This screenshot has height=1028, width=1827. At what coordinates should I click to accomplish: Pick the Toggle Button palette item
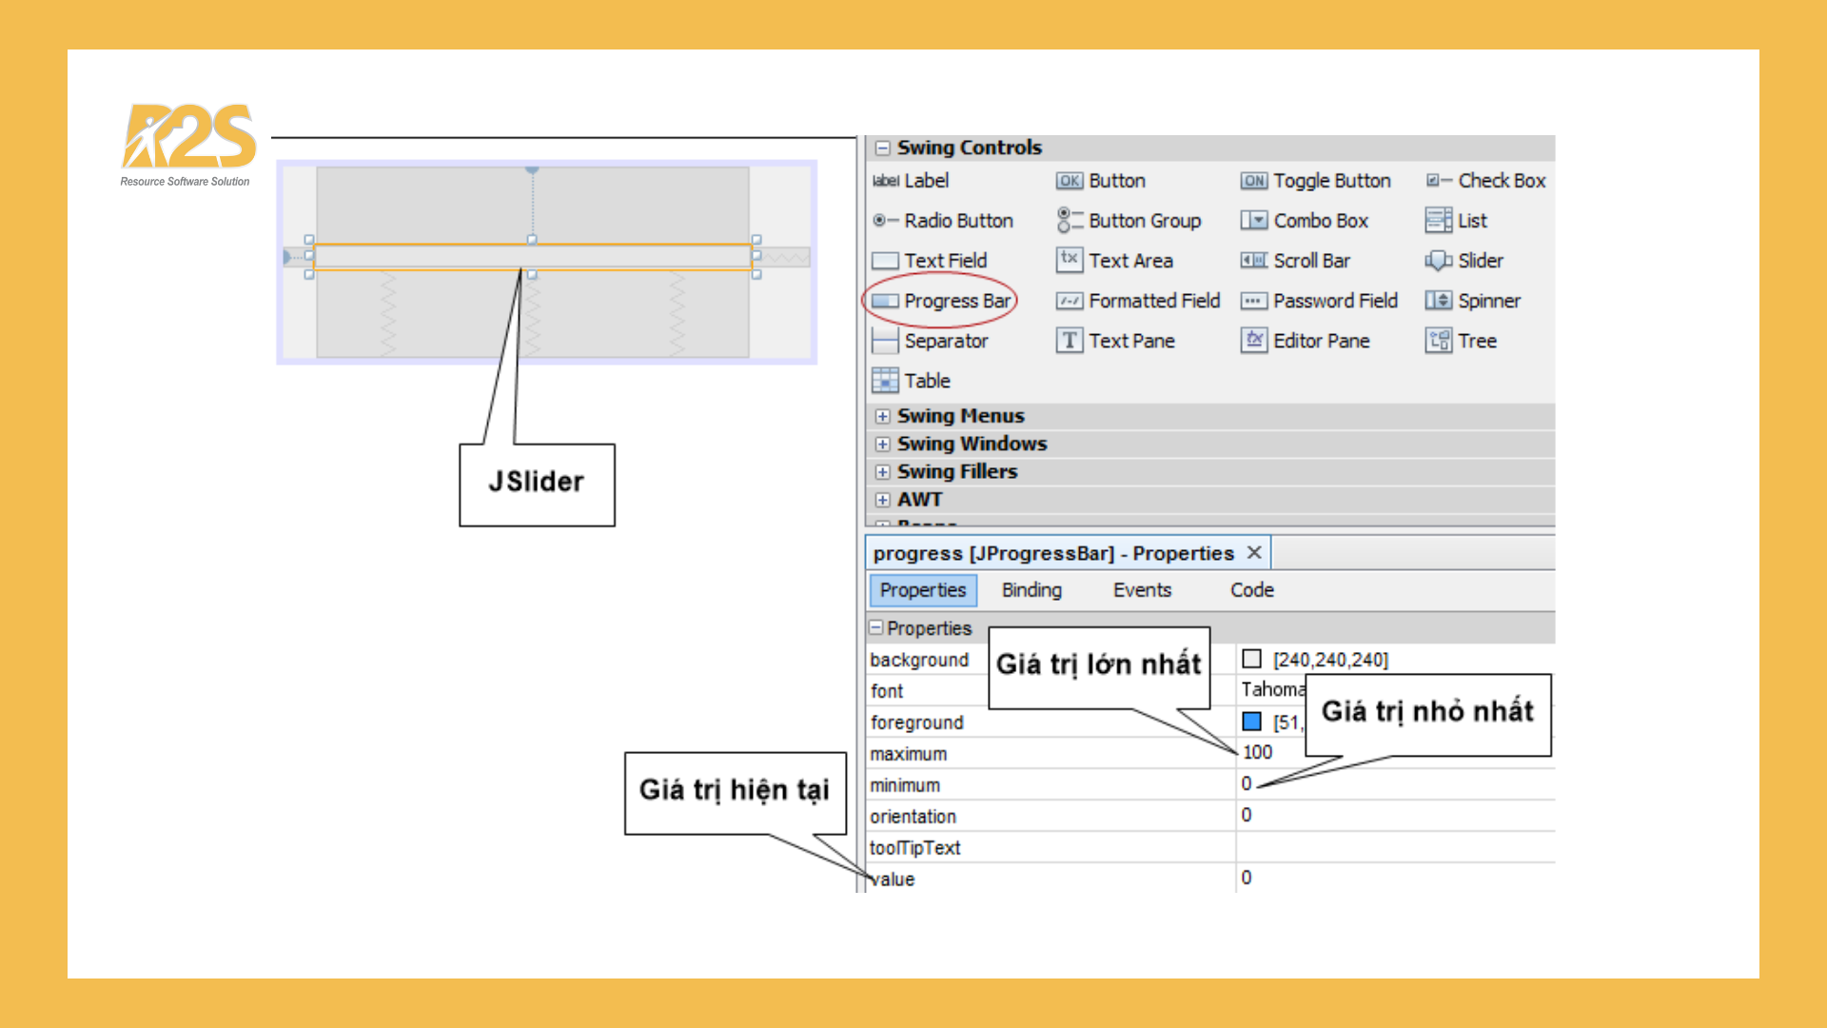(x=1315, y=181)
